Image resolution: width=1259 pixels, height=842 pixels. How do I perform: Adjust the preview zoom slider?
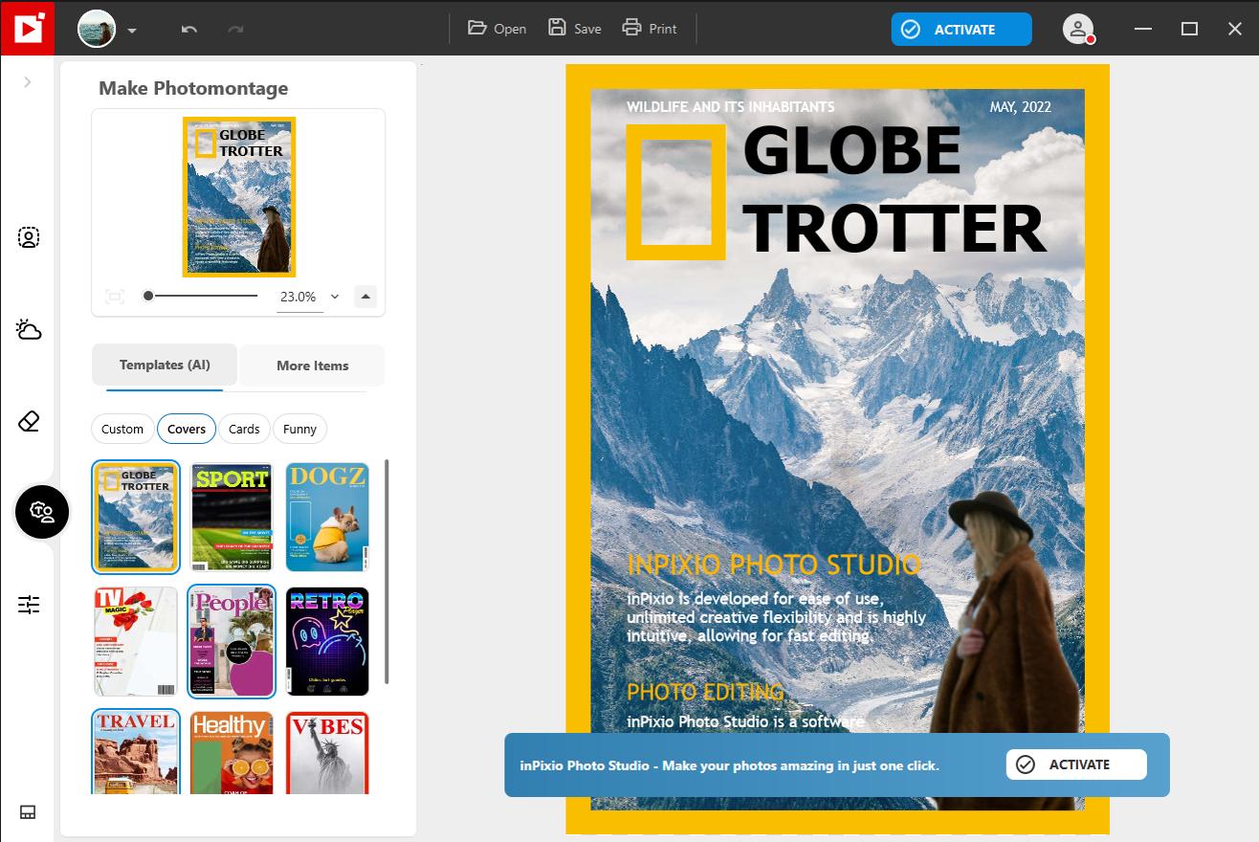point(203,296)
